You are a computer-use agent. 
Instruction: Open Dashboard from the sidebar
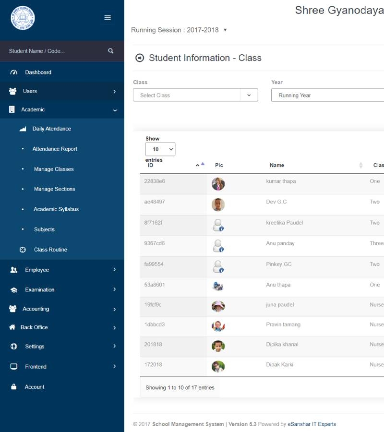click(38, 72)
